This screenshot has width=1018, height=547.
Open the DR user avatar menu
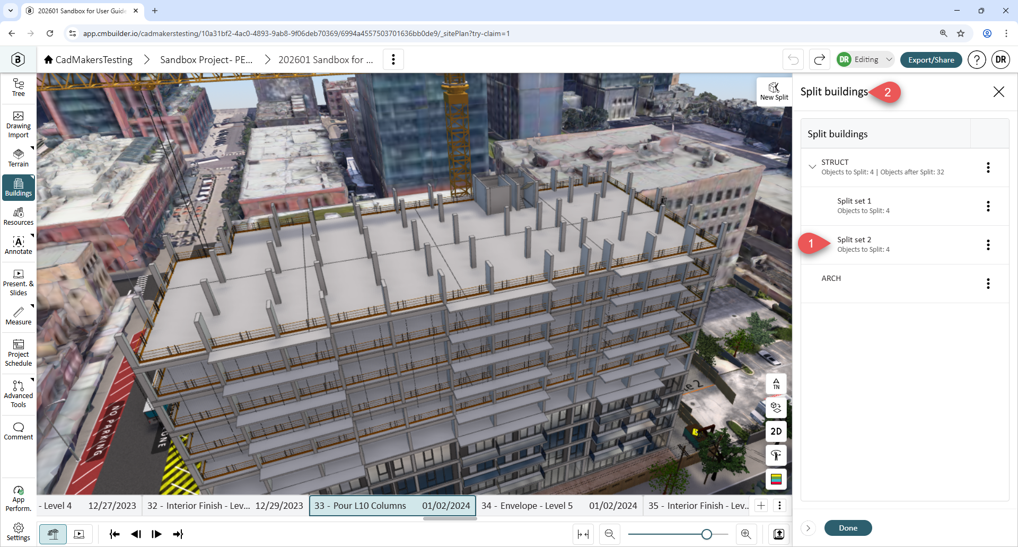pyautogui.click(x=1001, y=59)
